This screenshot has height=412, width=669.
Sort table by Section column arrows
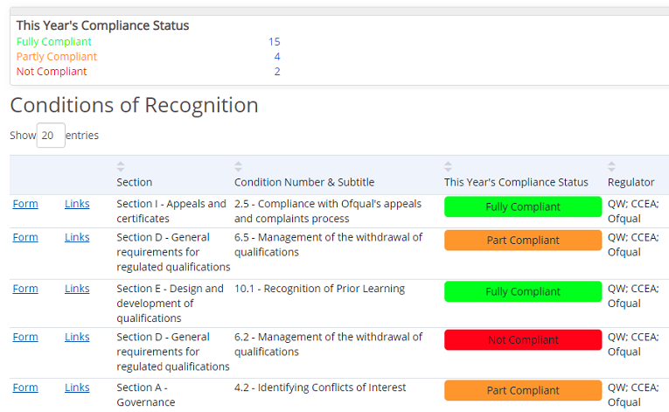pyautogui.click(x=121, y=166)
